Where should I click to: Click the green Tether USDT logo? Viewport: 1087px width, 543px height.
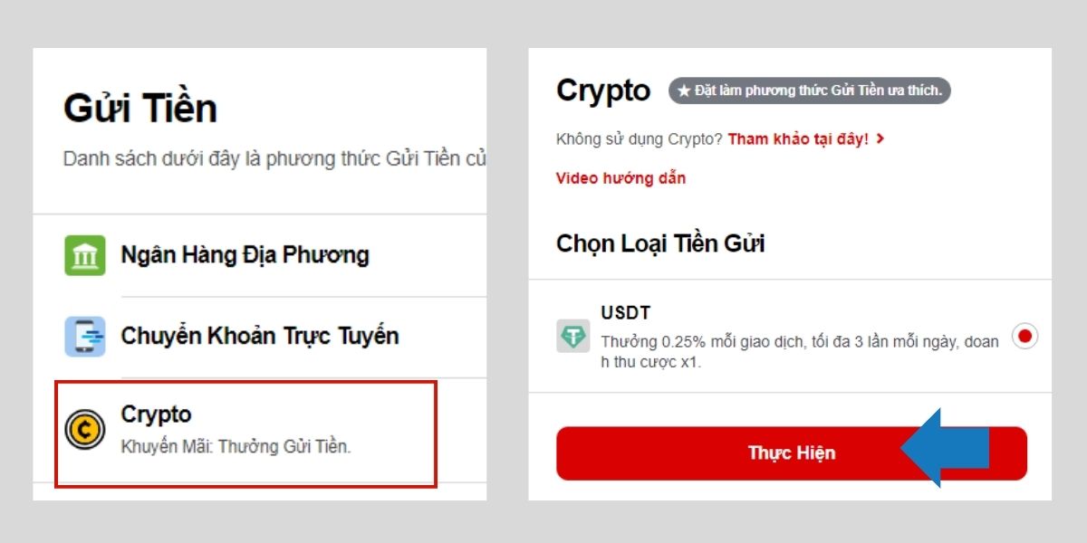[x=573, y=335]
